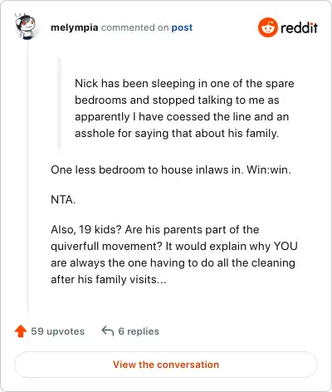This screenshot has height=392, width=332.
Task: Click the orange upvote arrow icon
Action: 21,331
